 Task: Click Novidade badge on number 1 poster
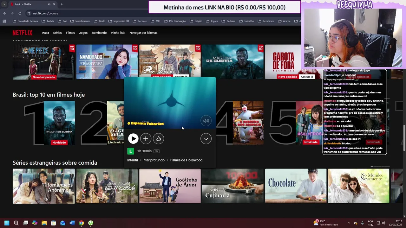tap(59, 142)
